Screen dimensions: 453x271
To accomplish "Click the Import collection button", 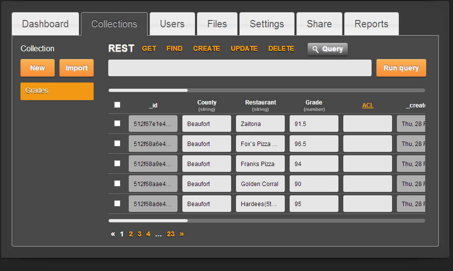I will 77,68.
